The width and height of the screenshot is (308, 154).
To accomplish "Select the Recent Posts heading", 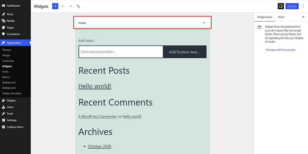I will click(x=104, y=70).
